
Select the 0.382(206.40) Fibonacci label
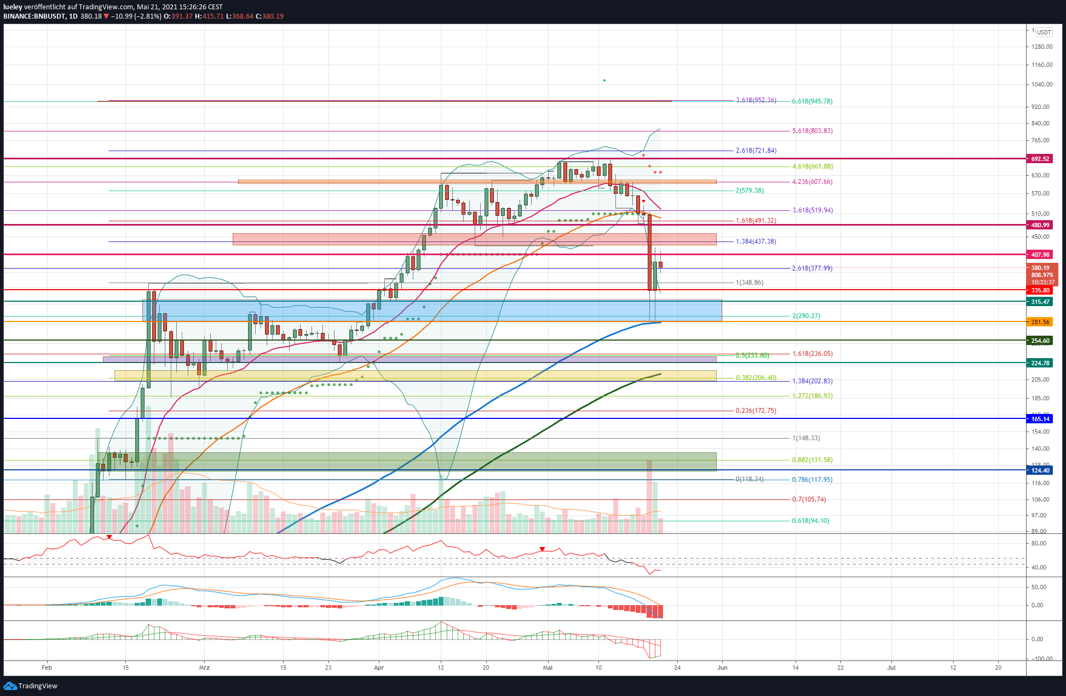click(x=756, y=378)
